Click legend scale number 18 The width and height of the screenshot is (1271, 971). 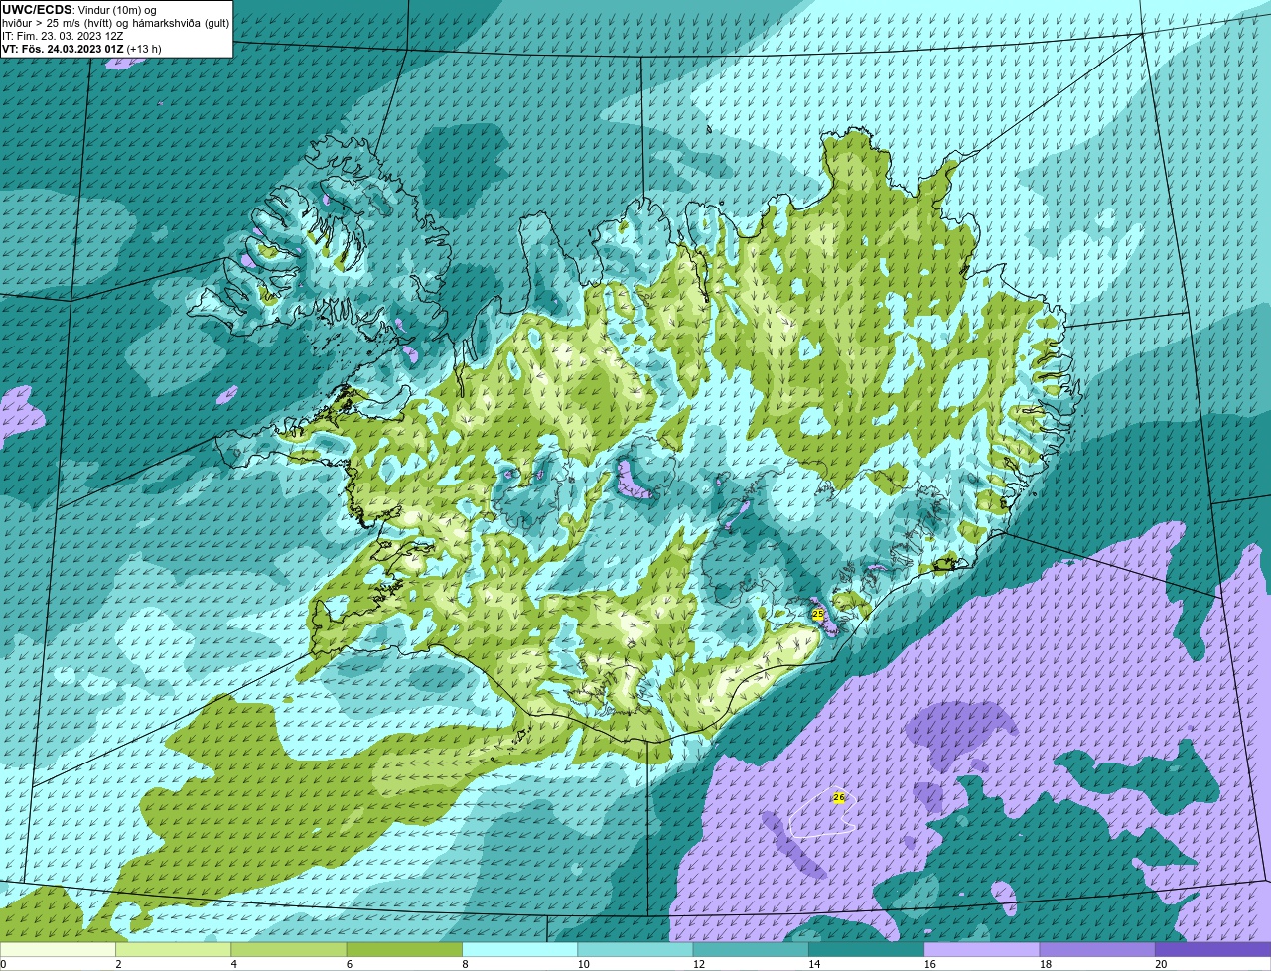point(1044,964)
